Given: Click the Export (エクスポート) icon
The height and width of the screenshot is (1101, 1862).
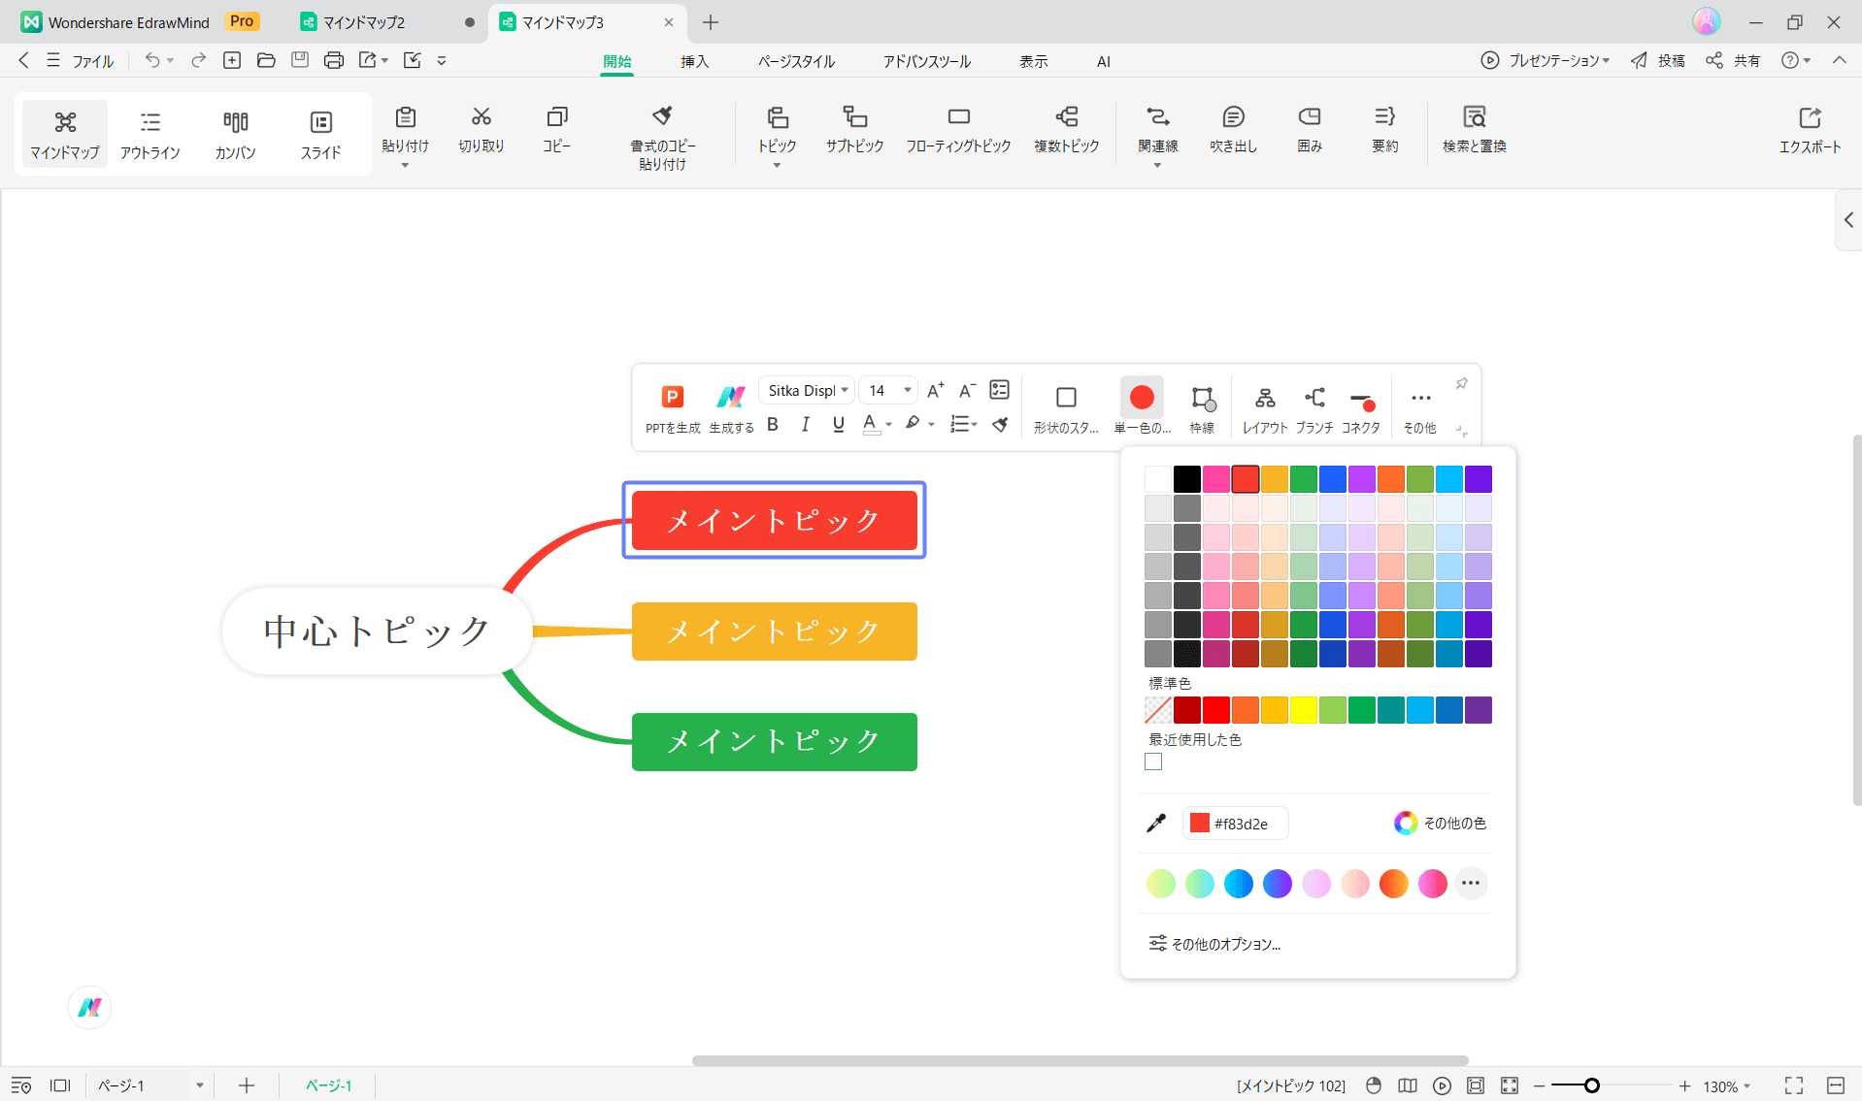Looking at the screenshot, I should [1810, 117].
